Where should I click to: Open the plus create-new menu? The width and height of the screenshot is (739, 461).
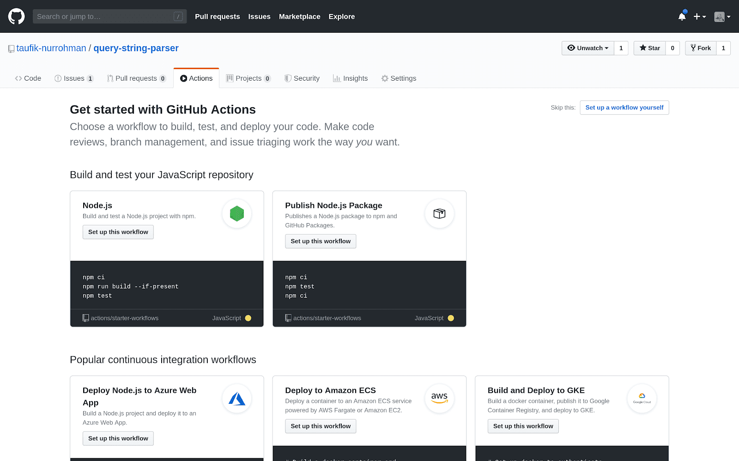coord(700,17)
